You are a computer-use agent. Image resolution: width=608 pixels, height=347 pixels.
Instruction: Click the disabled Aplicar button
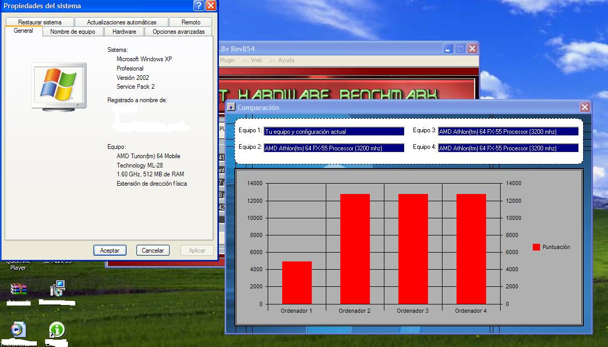point(197,251)
